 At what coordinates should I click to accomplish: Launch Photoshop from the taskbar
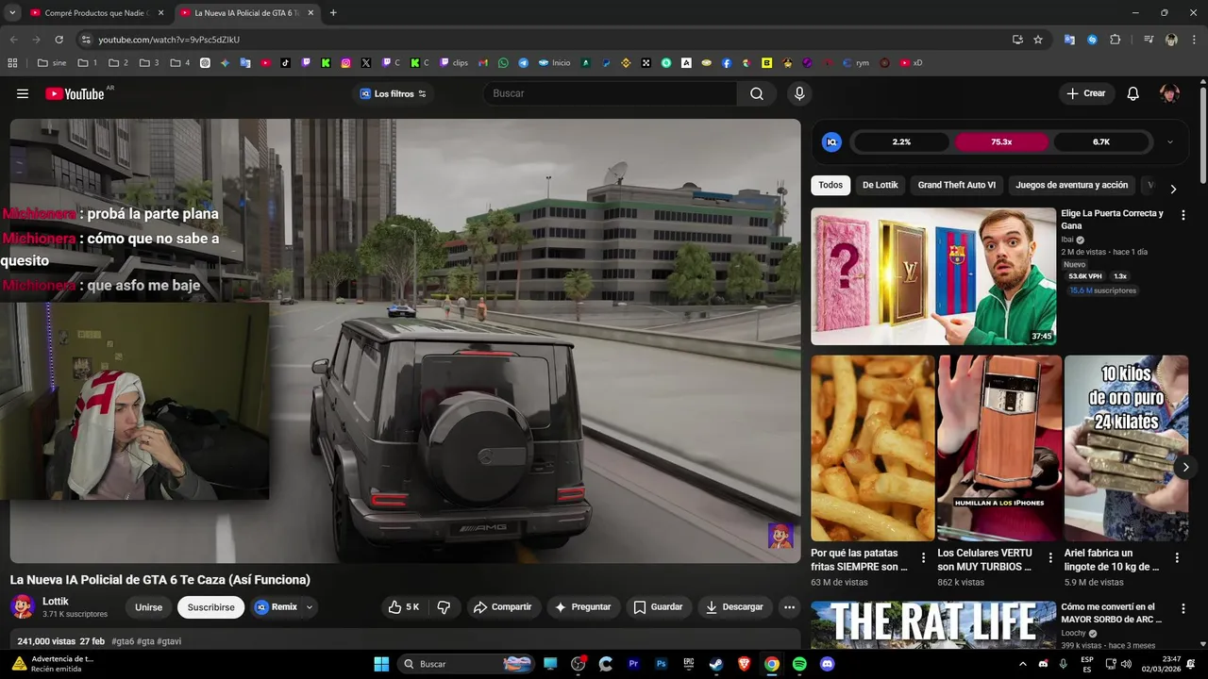click(x=662, y=664)
